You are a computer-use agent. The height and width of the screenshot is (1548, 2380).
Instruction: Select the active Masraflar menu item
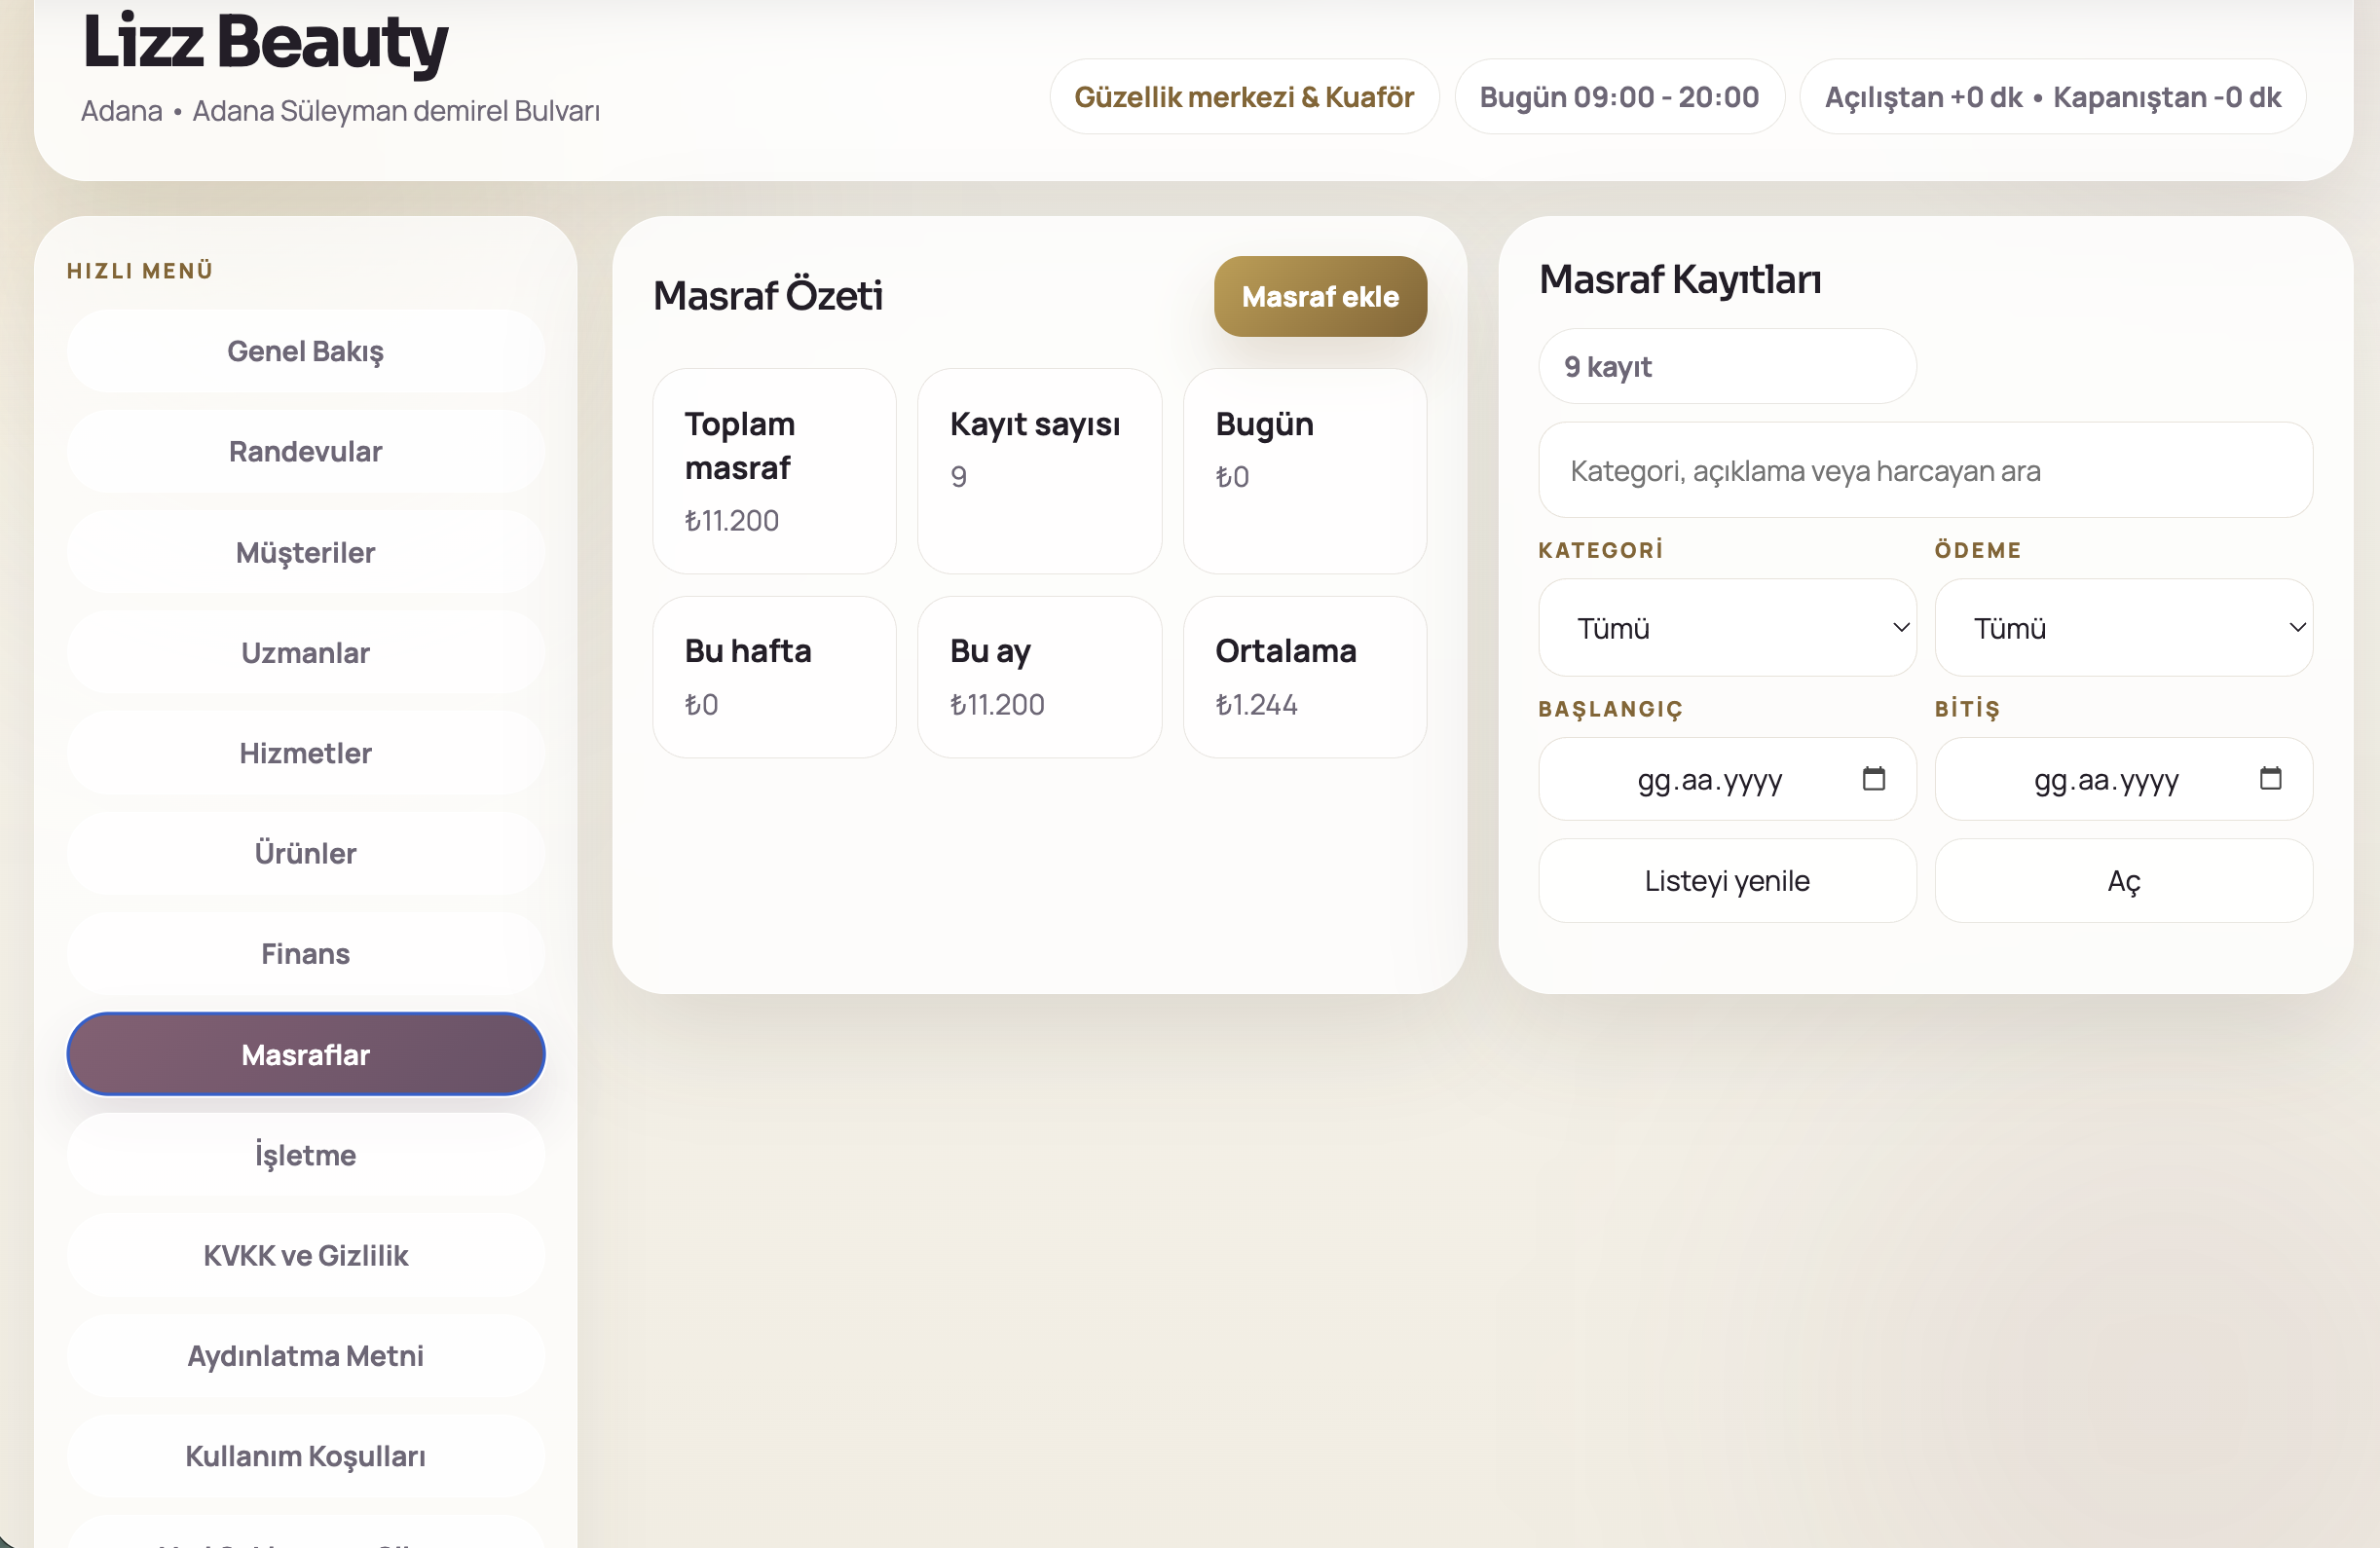306,1054
